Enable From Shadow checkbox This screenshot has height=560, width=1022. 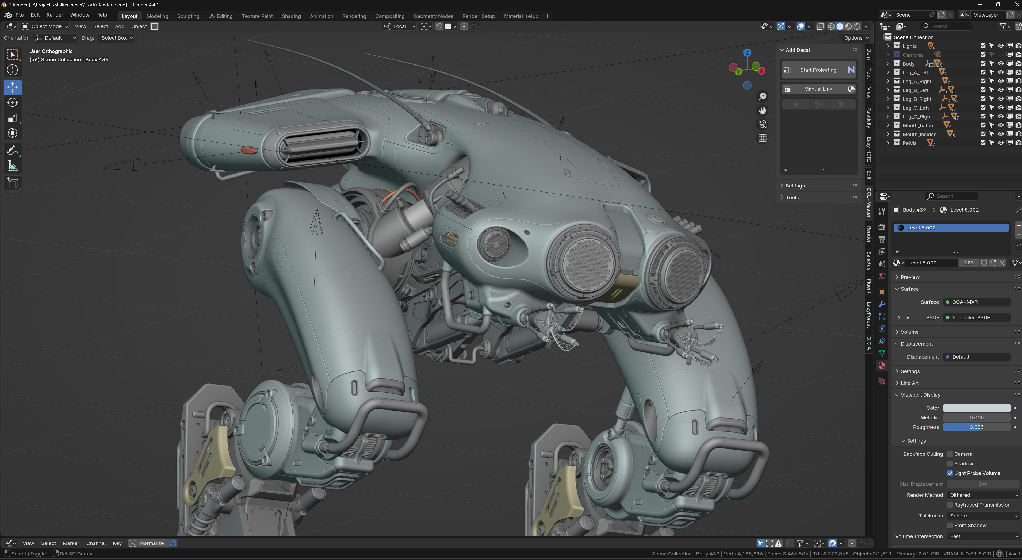click(x=950, y=526)
